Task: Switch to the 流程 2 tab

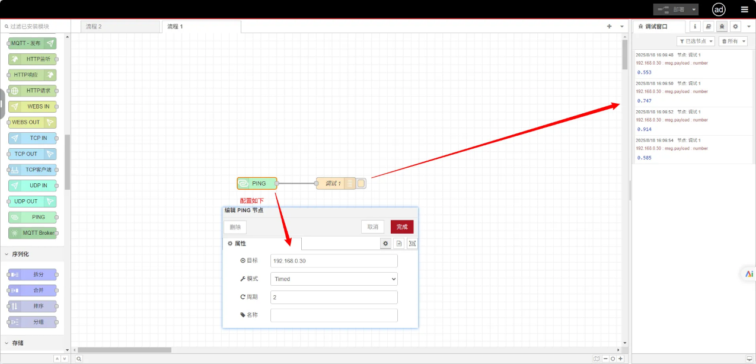Action: [x=94, y=27]
